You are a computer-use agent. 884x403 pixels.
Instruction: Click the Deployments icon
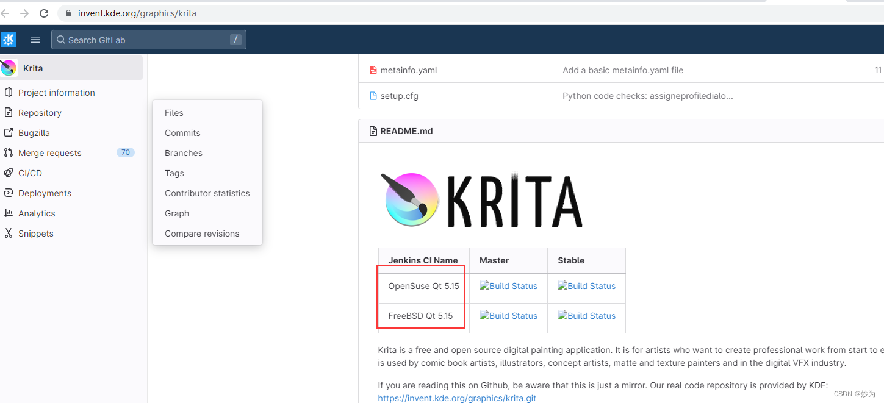pyautogui.click(x=8, y=193)
